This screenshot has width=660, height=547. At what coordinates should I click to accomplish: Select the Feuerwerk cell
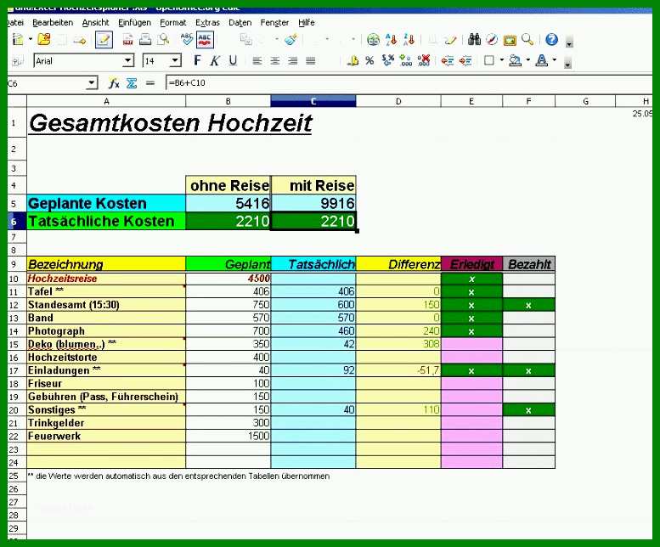[x=106, y=436]
